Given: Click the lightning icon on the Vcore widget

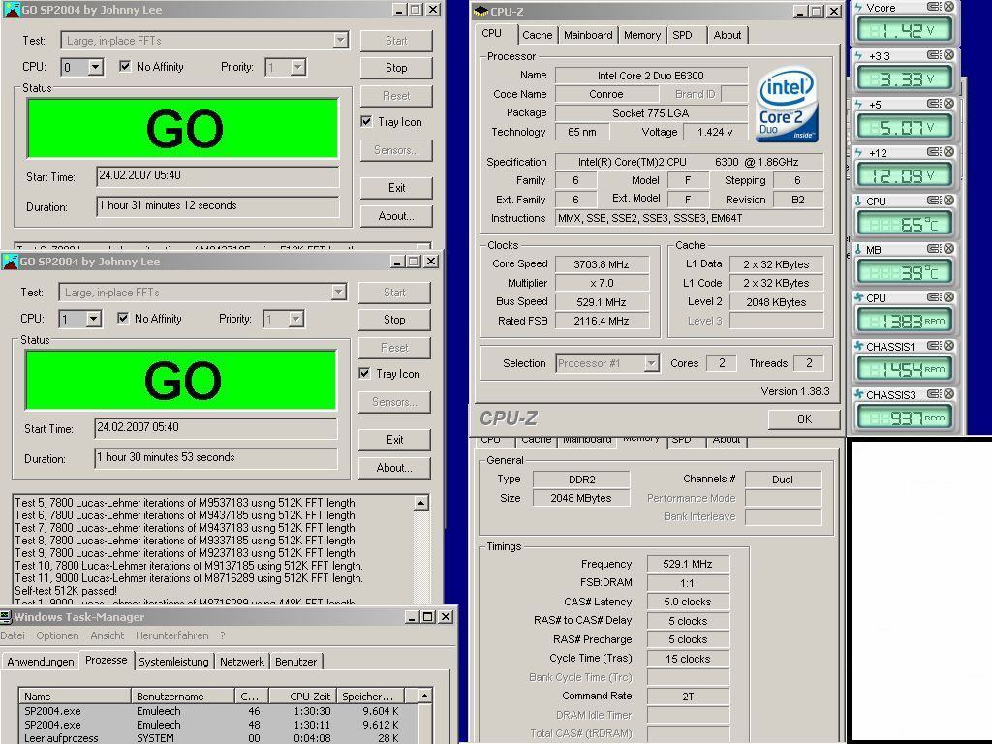Looking at the screenshot, I should (x=858, y=8).
